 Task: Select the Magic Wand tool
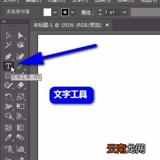pos(8,45)
